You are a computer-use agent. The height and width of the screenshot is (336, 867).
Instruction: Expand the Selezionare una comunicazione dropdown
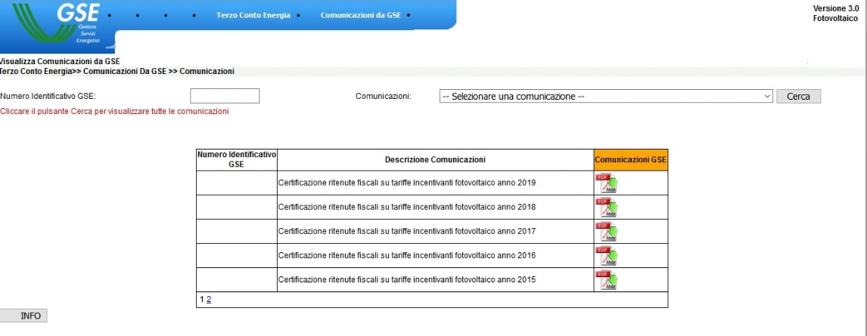pyautogui.click(x=606, y=96)
